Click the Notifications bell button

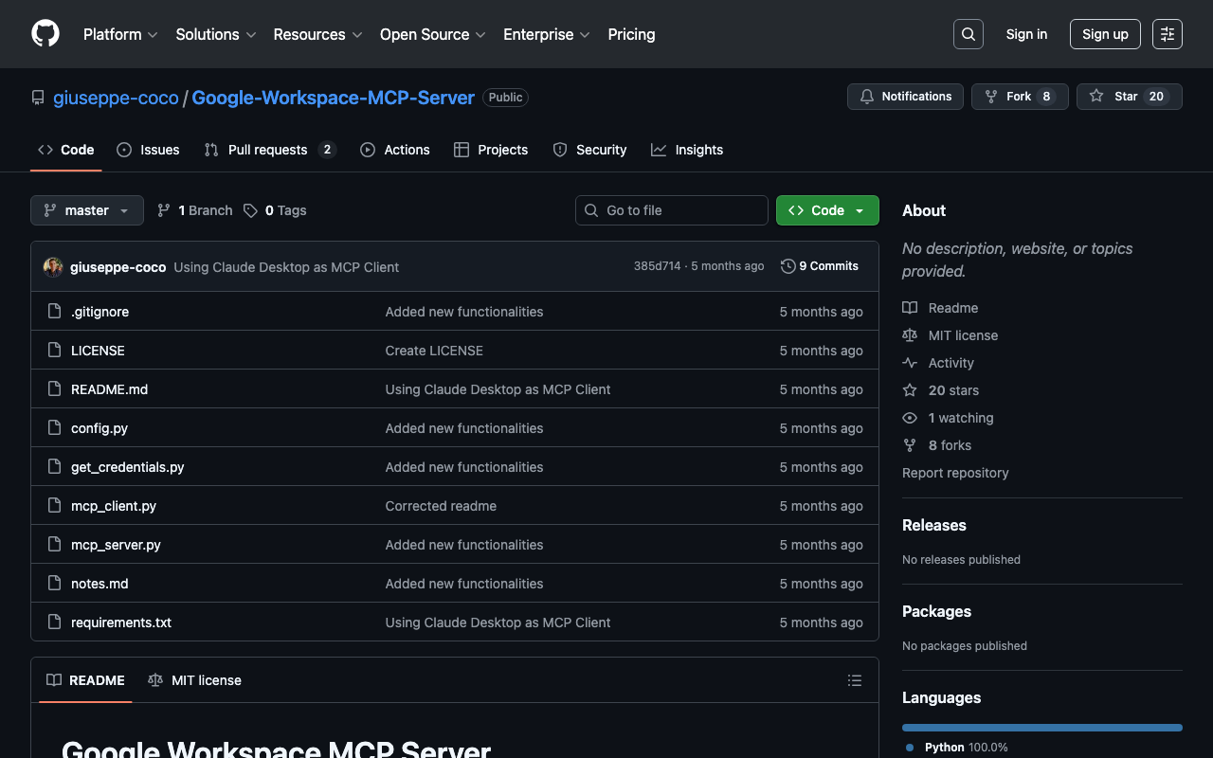click(x=905, y=97)
